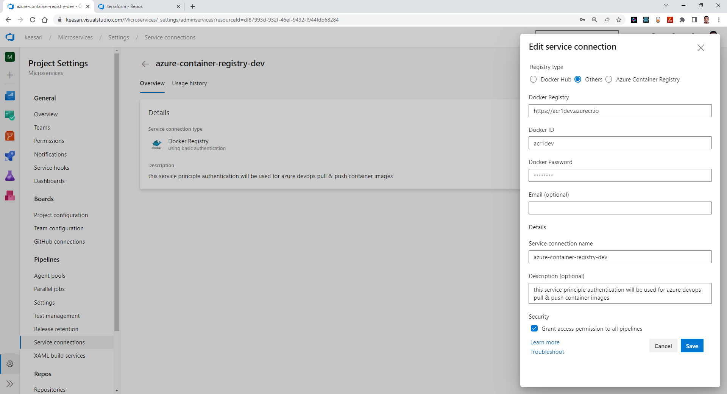727x394 pixels.
Task: Save the service connection
Action: [x=692, y=346]
